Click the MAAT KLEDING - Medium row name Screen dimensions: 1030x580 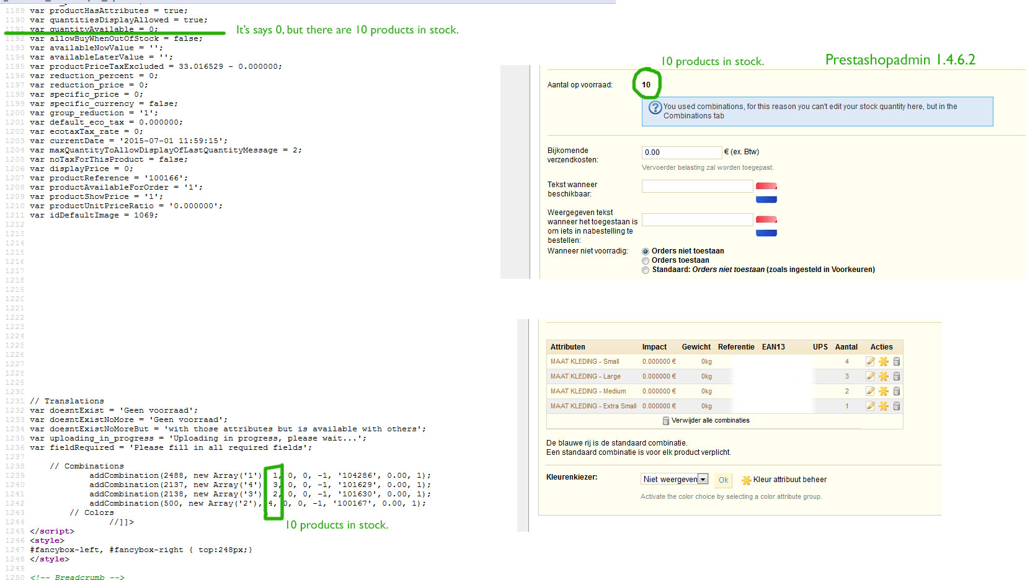coord(588,391)
